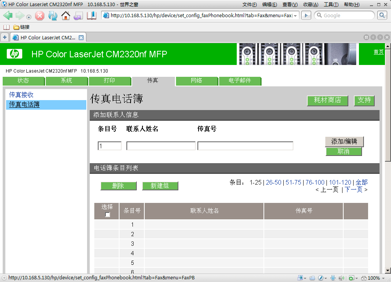Mute sound via status bar speaker icon
Viewport: 391px width, 282px height.
click(341, 278)
